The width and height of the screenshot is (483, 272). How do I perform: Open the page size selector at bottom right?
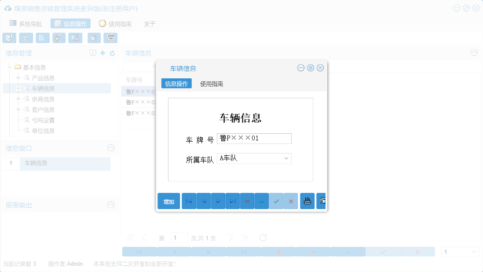[460, 251]
